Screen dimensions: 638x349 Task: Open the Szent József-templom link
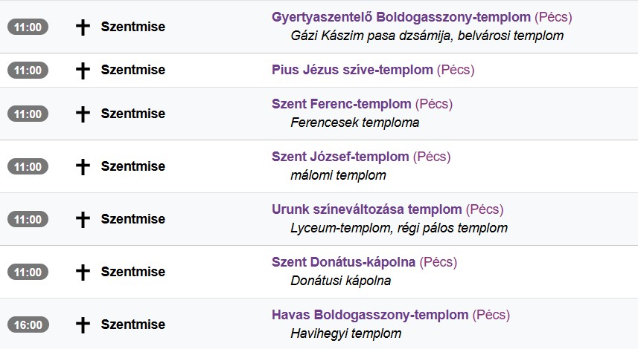[340, 157]
